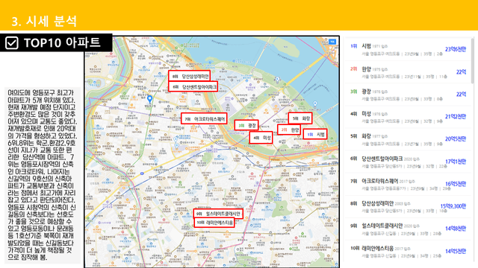Screen dimensions: 478x268
Task: Click the small blue button at map top-right corner
Action: 332,42
